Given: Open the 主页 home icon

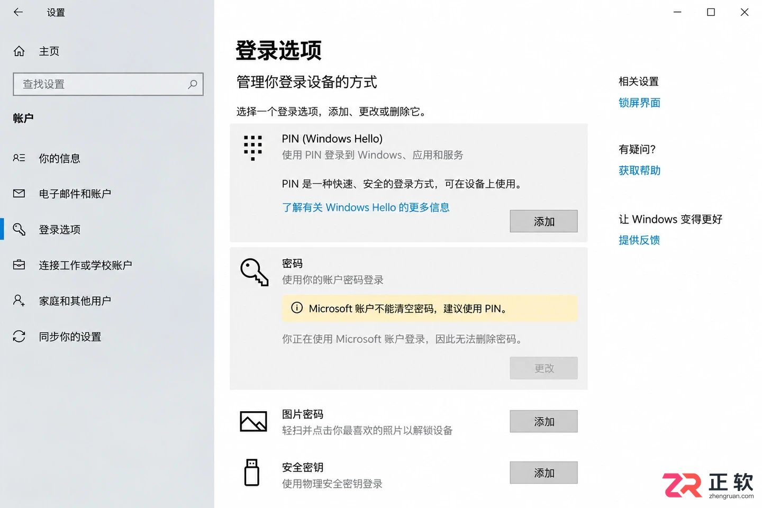Looking at the screenshot, I should click(x=19, y=51).
